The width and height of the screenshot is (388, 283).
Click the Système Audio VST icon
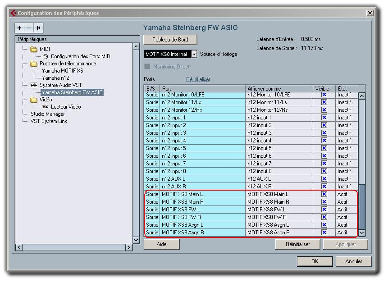pyautogui.click(x=34, y=85)
